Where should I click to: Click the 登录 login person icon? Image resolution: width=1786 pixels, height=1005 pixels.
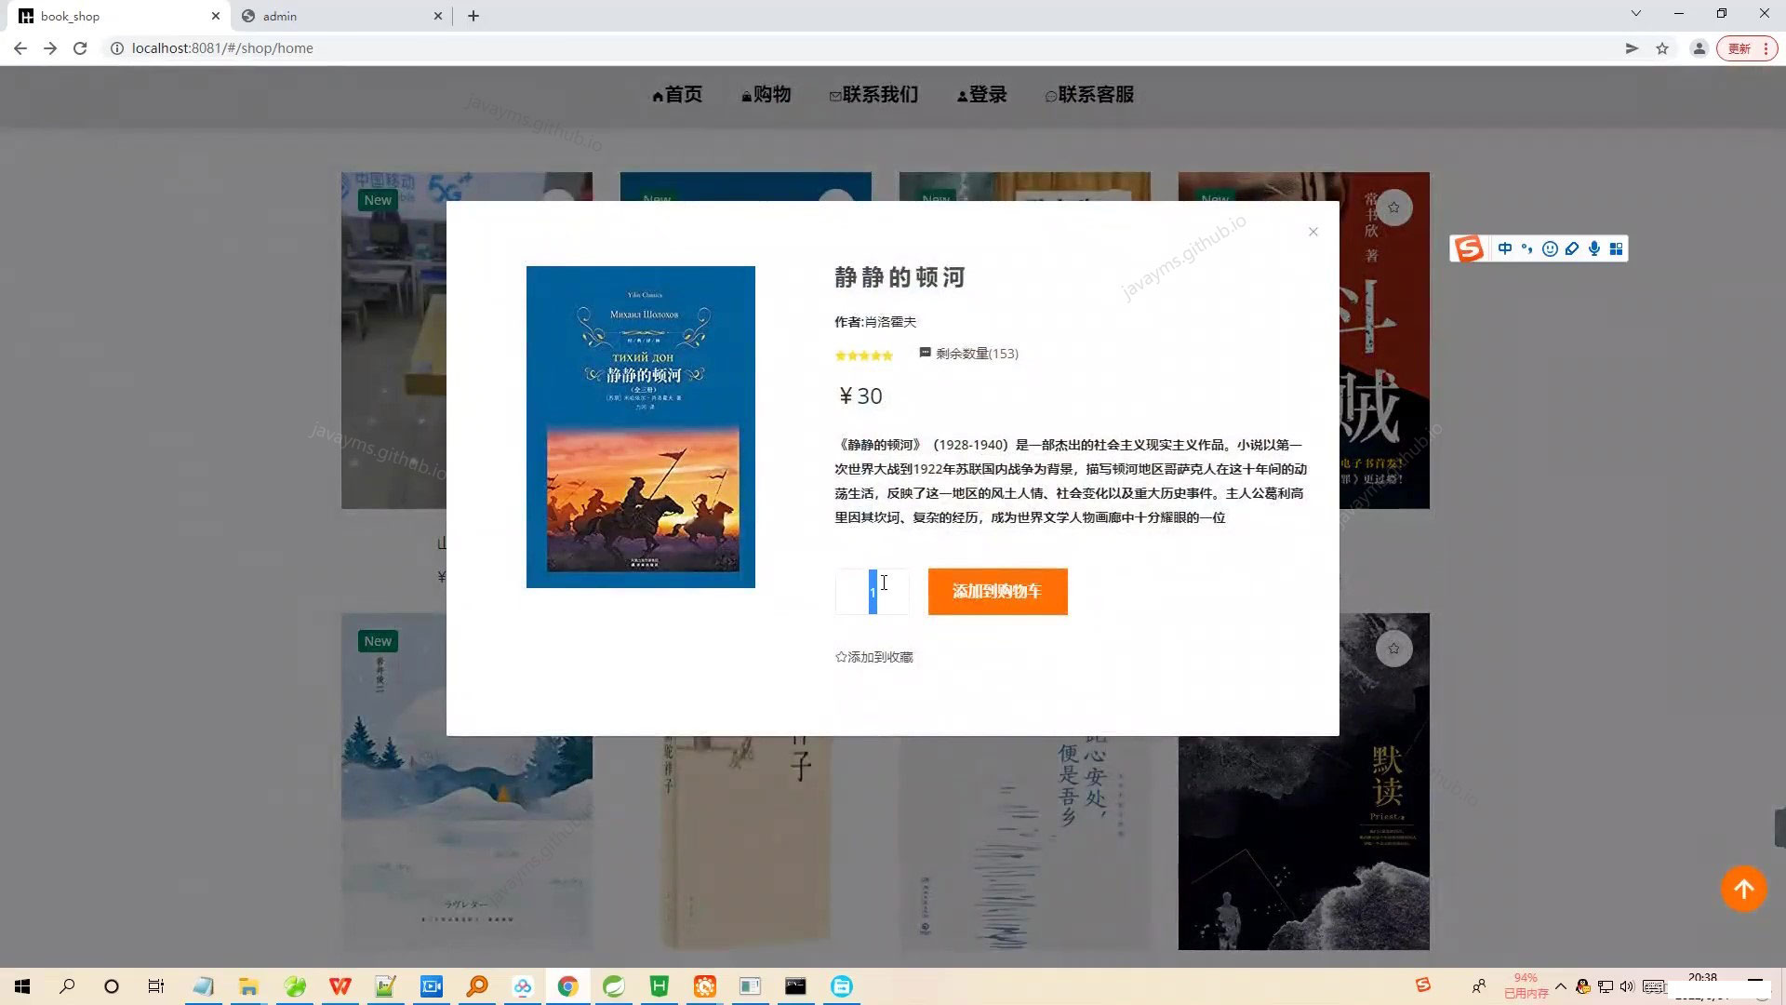tap(961, 94)
